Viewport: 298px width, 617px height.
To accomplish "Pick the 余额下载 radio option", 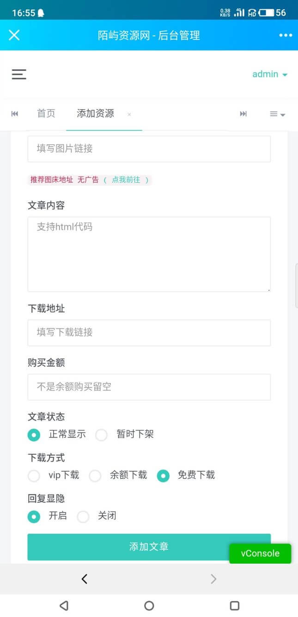I will 95,475.
